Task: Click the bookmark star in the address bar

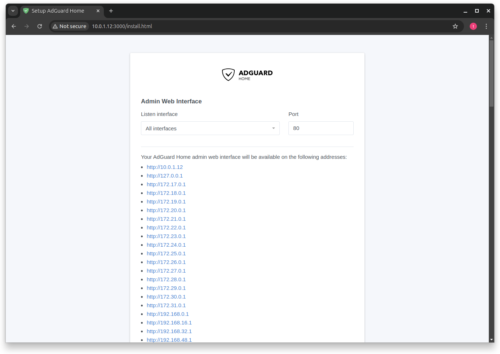Action: pyautogui.click(x=455, y=26)
